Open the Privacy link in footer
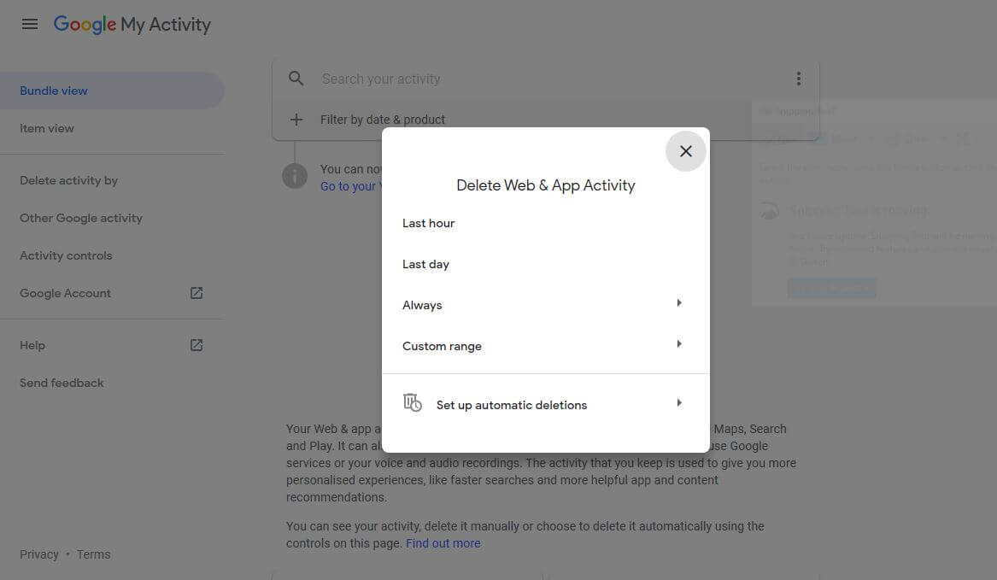Screen dimensions: 997x580 point(38,554)
